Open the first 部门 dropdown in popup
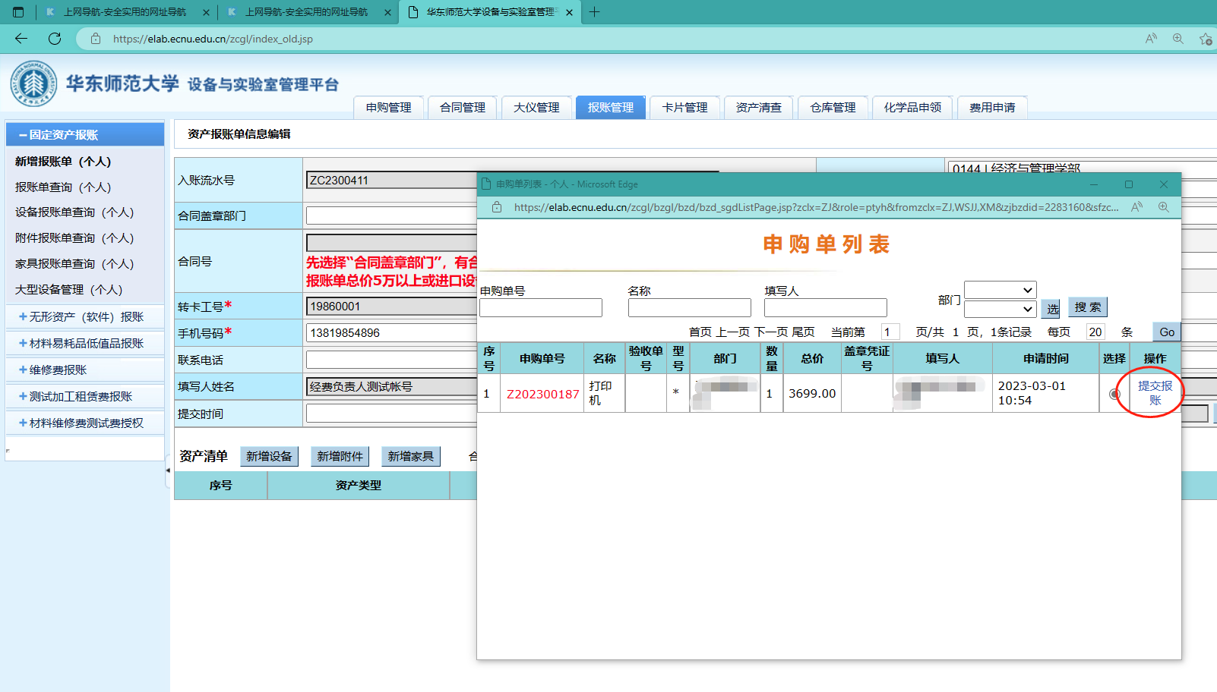This screenshot has width=1217, height=692. [1000, 290]
